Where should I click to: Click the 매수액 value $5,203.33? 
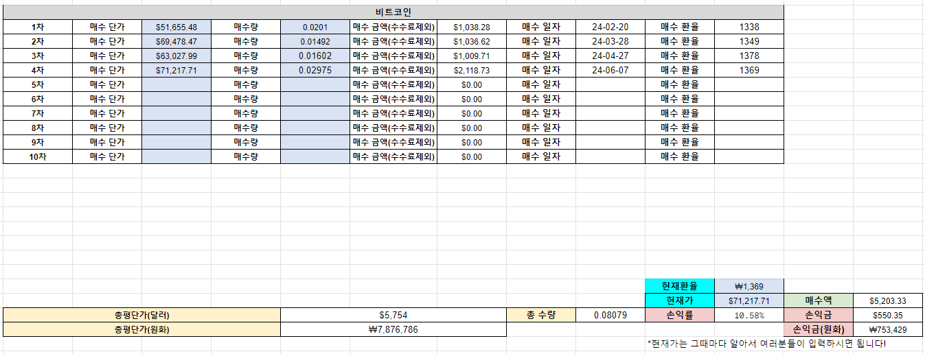888,300
